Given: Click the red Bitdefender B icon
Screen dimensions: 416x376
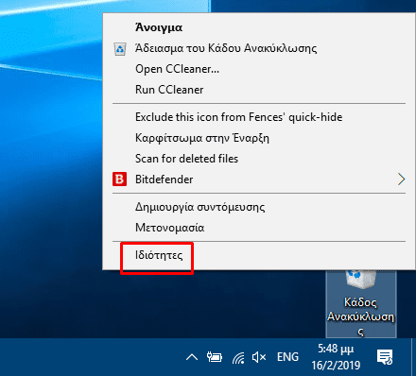Looking at the screenshot, I should pyautogui.click(x=119, y=179).
